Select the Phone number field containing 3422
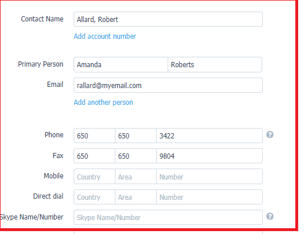The height and width of the screenshot is (234, 304). 209,136
